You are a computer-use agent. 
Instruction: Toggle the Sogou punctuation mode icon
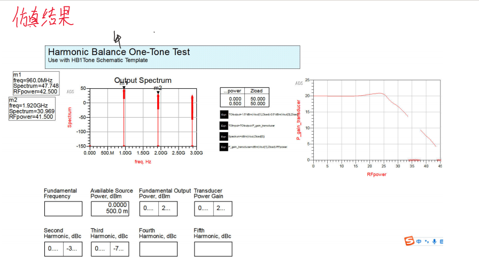pos(427,242)
